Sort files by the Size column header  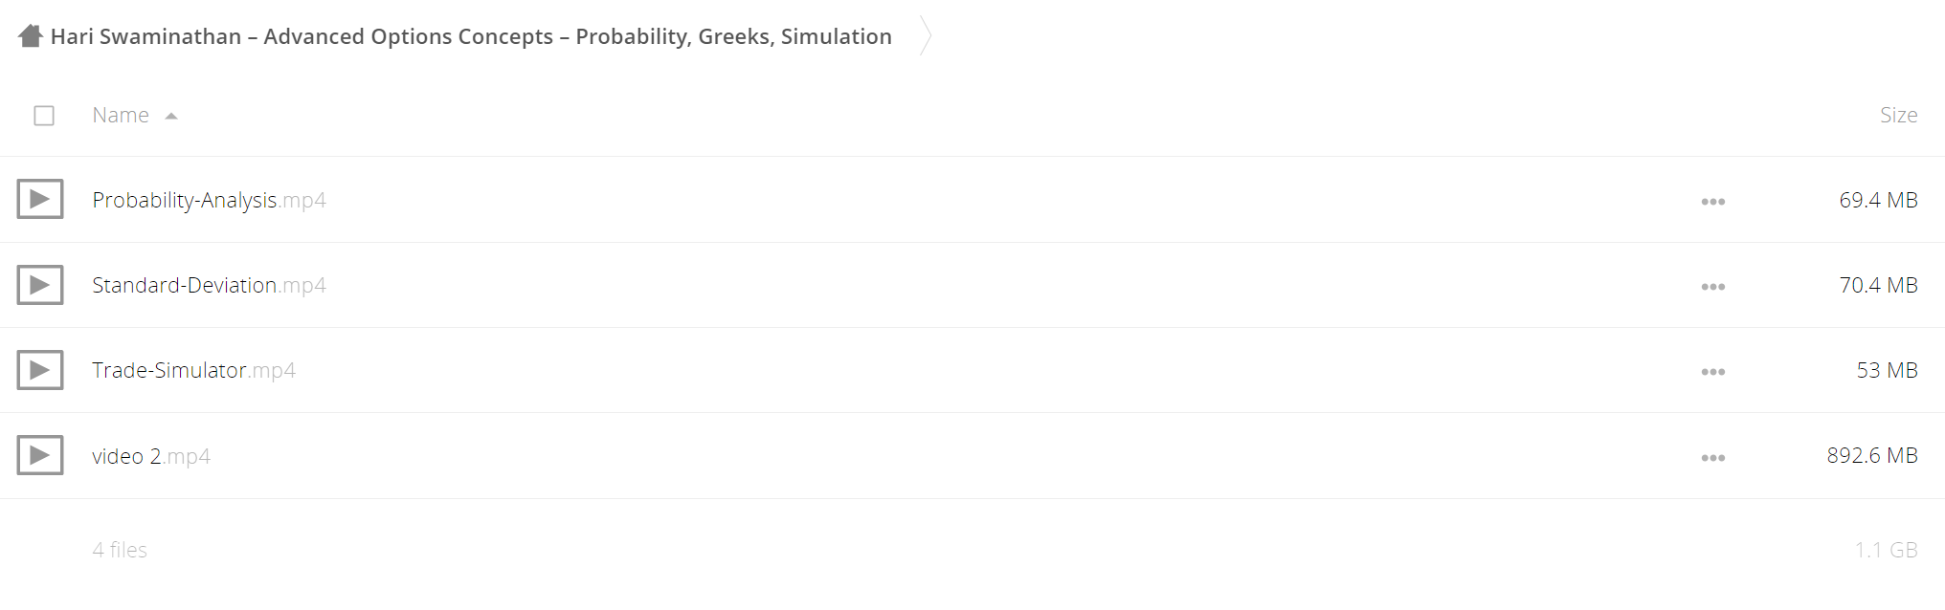pyautogui.click(x=1898, y=115)
